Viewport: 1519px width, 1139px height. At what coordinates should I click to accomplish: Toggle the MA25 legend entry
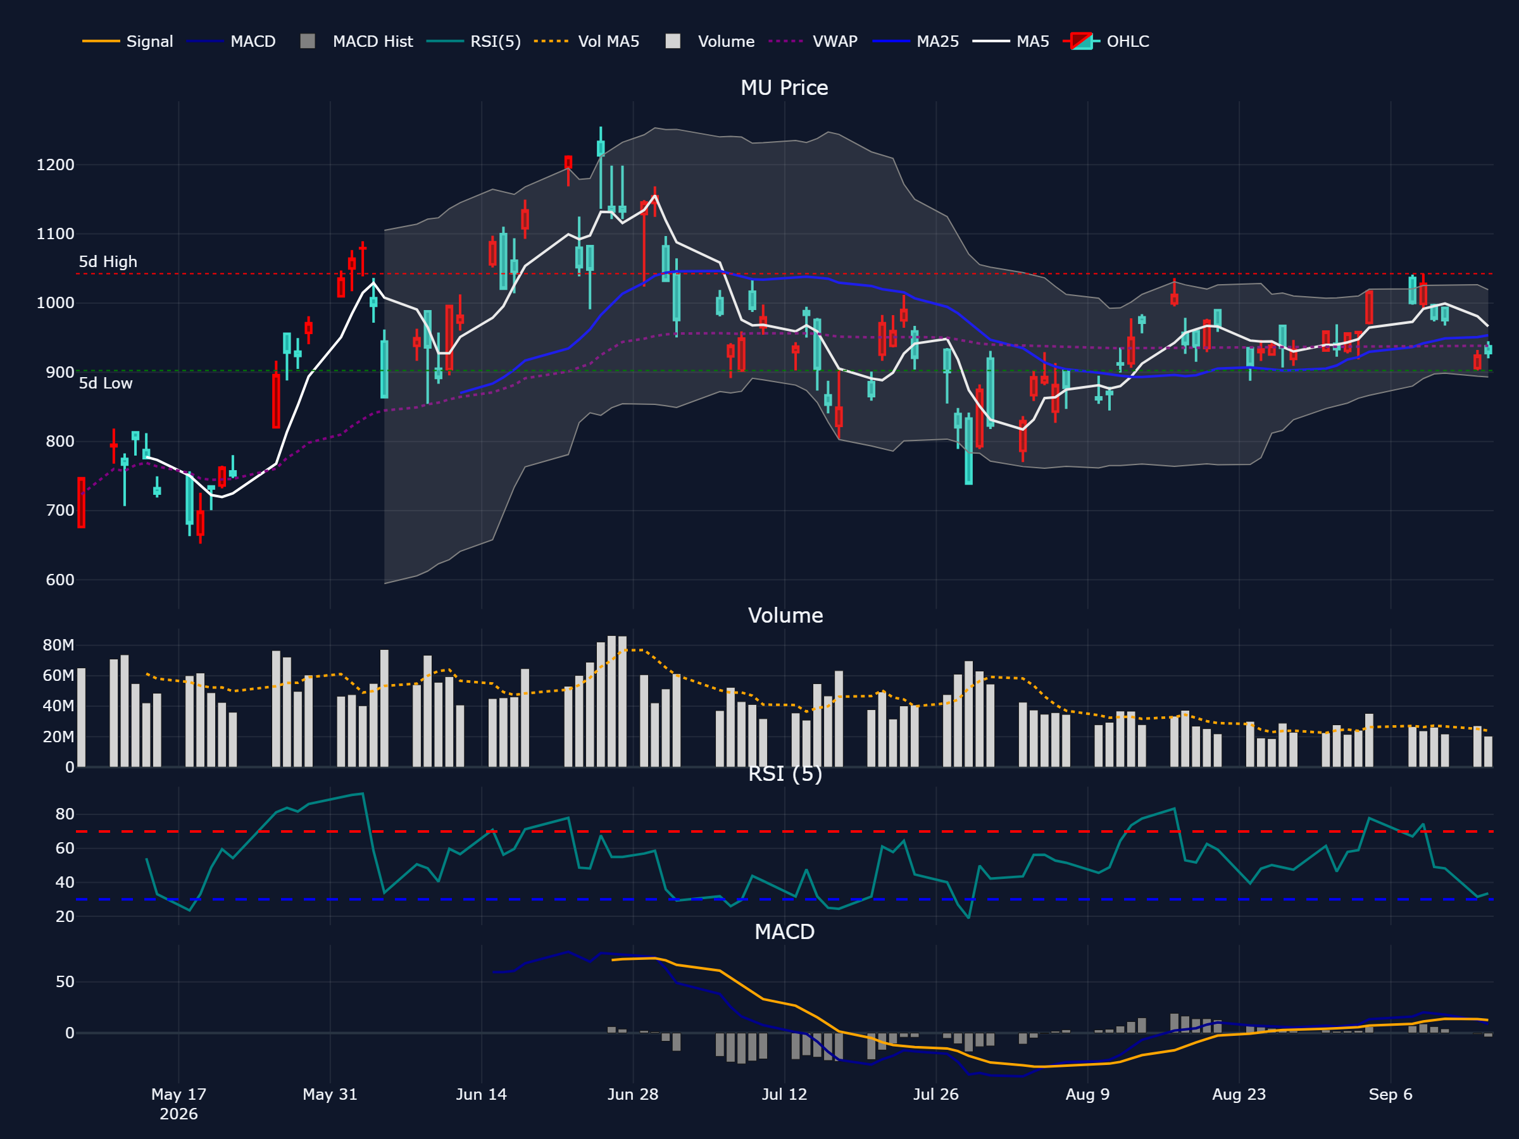915,41
